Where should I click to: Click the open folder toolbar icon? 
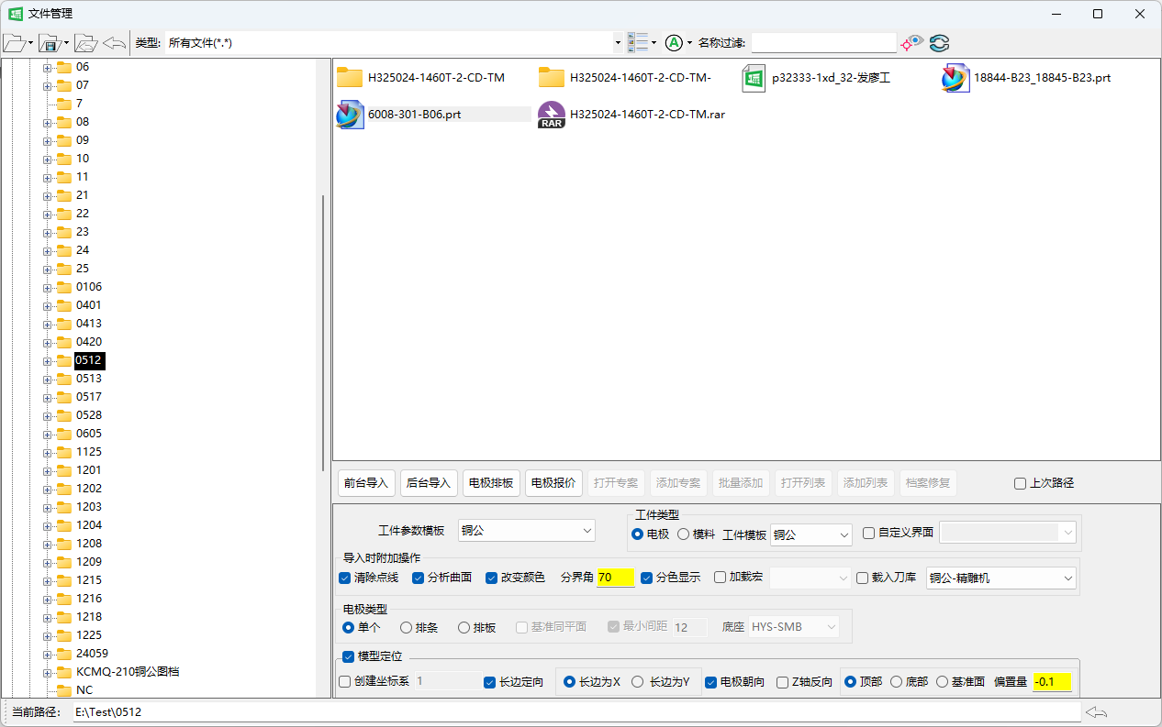(x=15, y=43)
